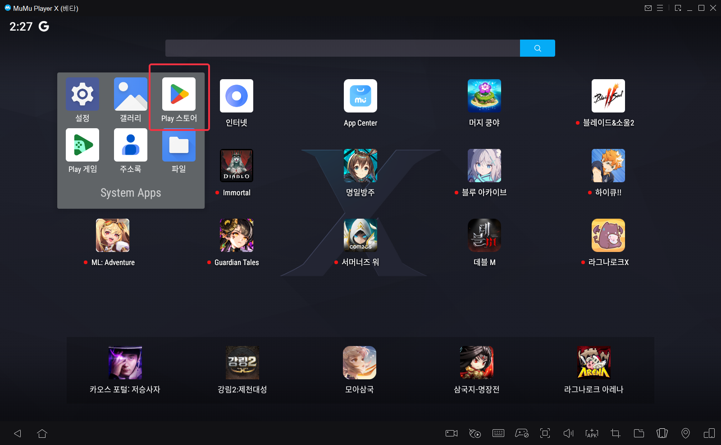Open the shared folder icon
This screenshot has height=445, width=721.
(639, 433)
